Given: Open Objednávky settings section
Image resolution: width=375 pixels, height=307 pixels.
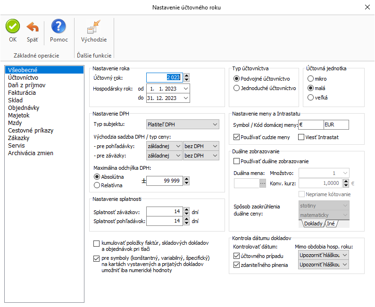Looking at the screenshot, I should 44,108.
